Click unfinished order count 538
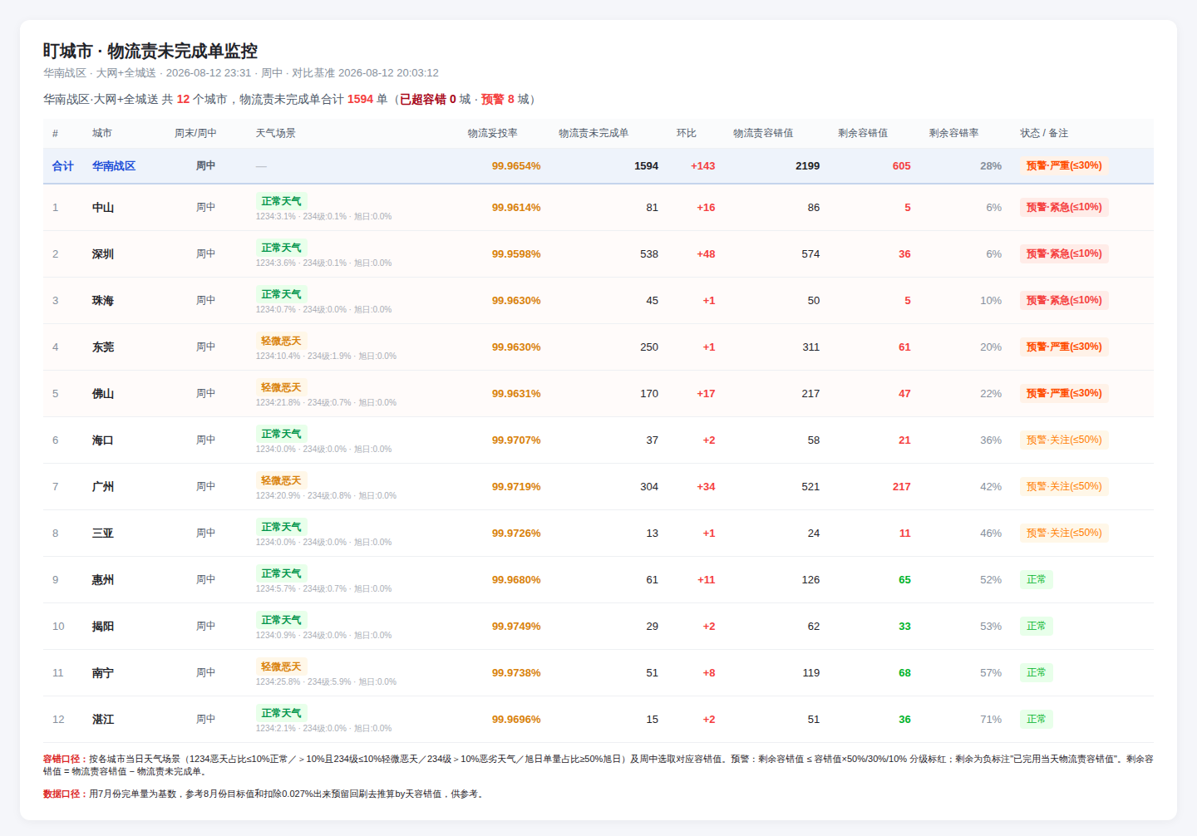The image size is (1197, 836). (649, 254)
